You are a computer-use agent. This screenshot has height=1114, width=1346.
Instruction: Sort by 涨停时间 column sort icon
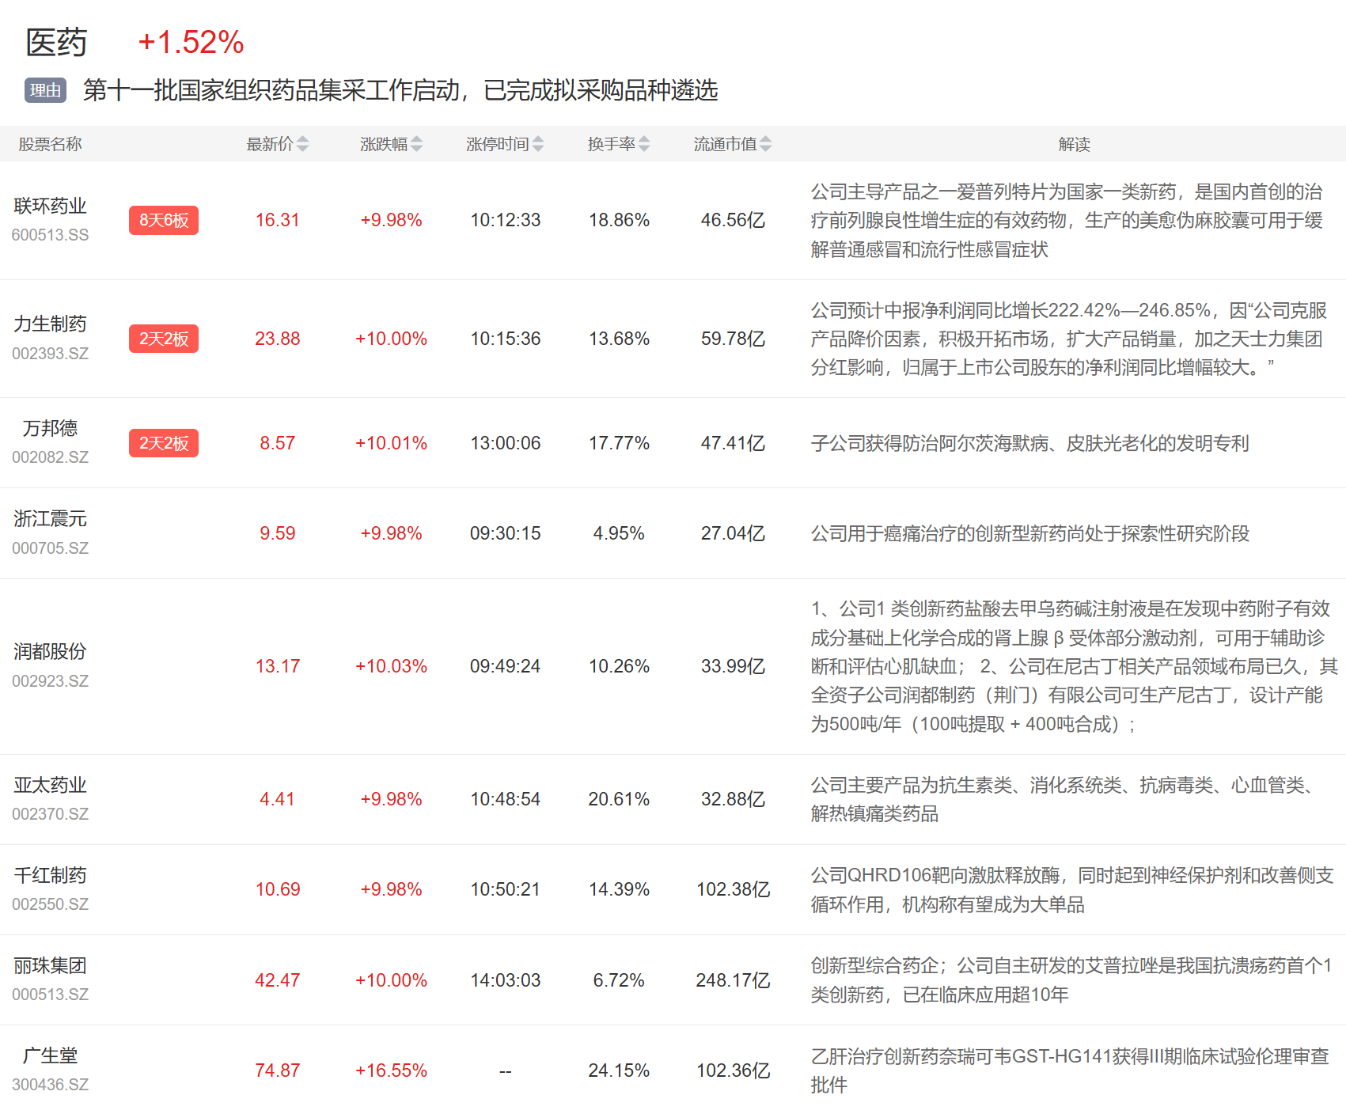538,144
